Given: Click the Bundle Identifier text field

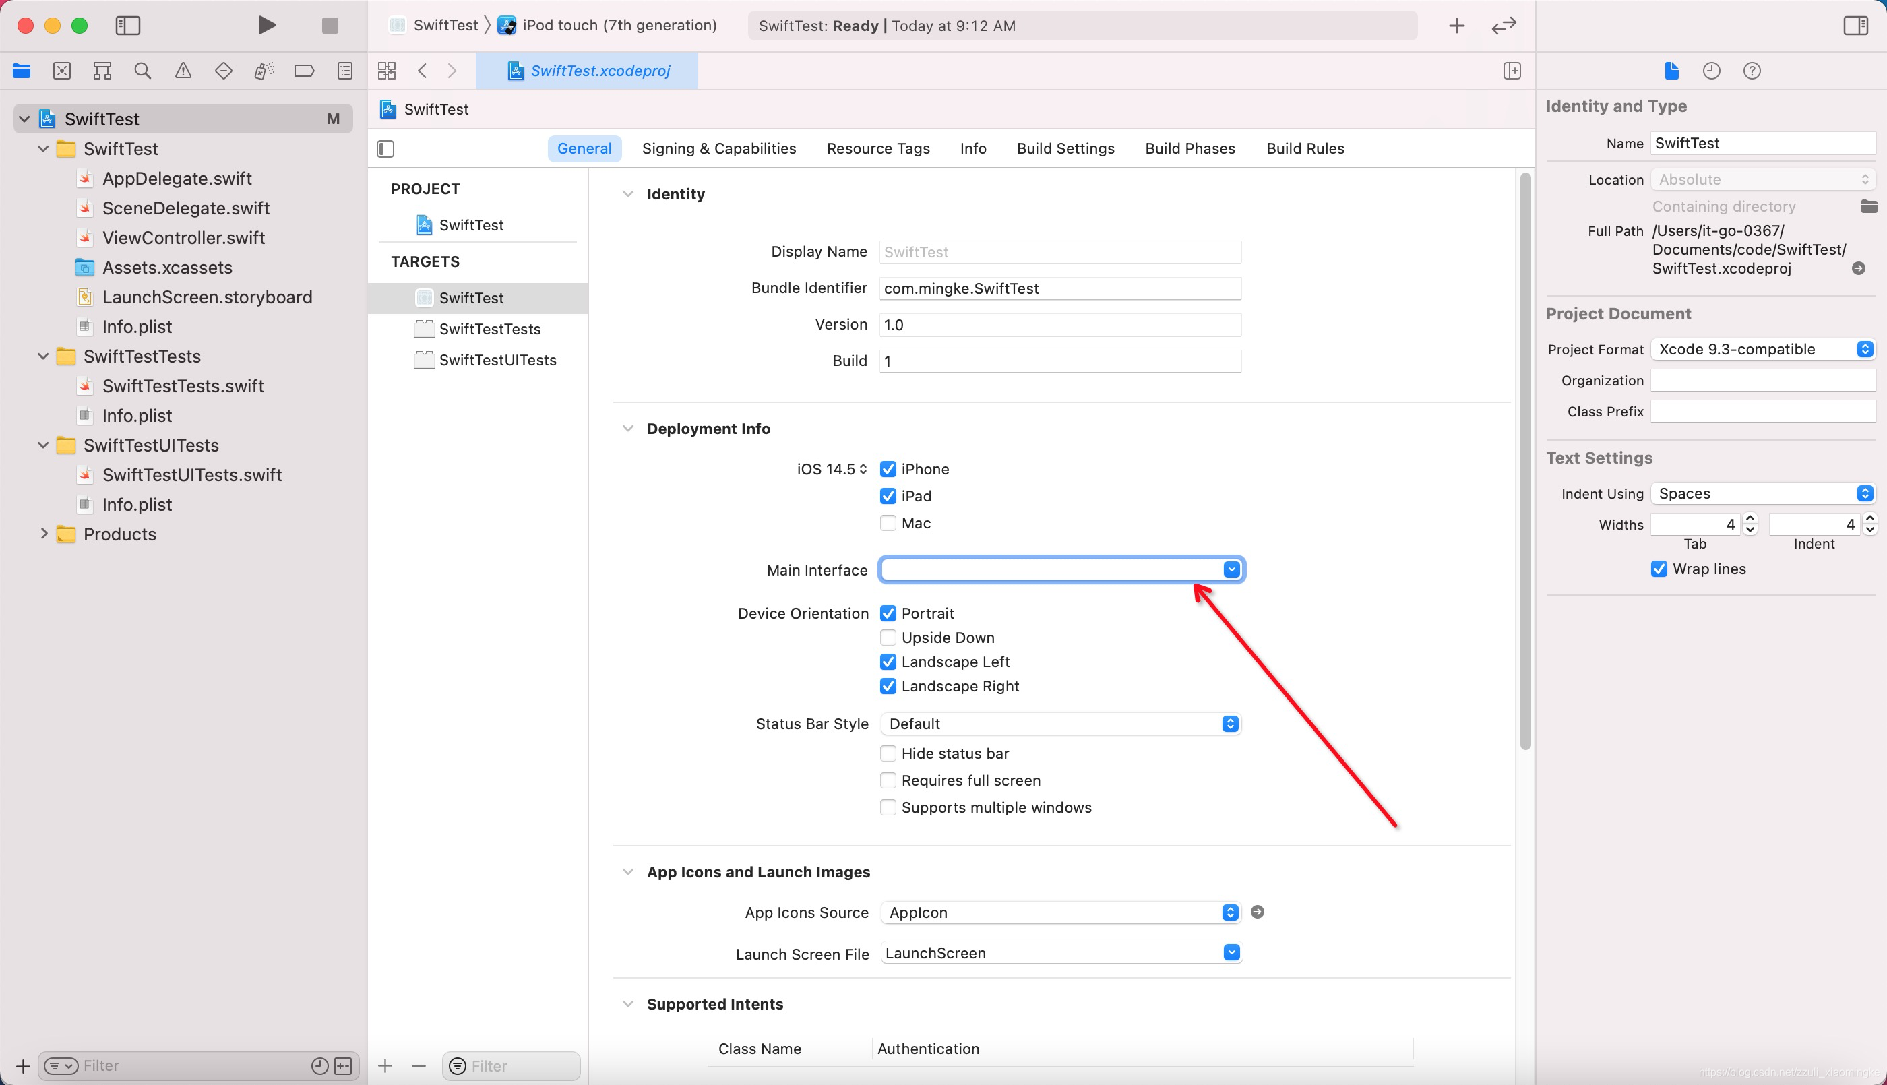Looking at the screenshot, I should coord(1059,288).
